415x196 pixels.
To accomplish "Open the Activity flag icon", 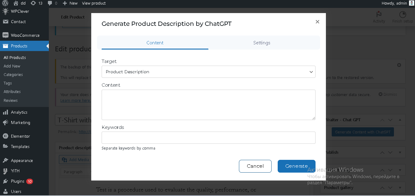I will point(379,15).
